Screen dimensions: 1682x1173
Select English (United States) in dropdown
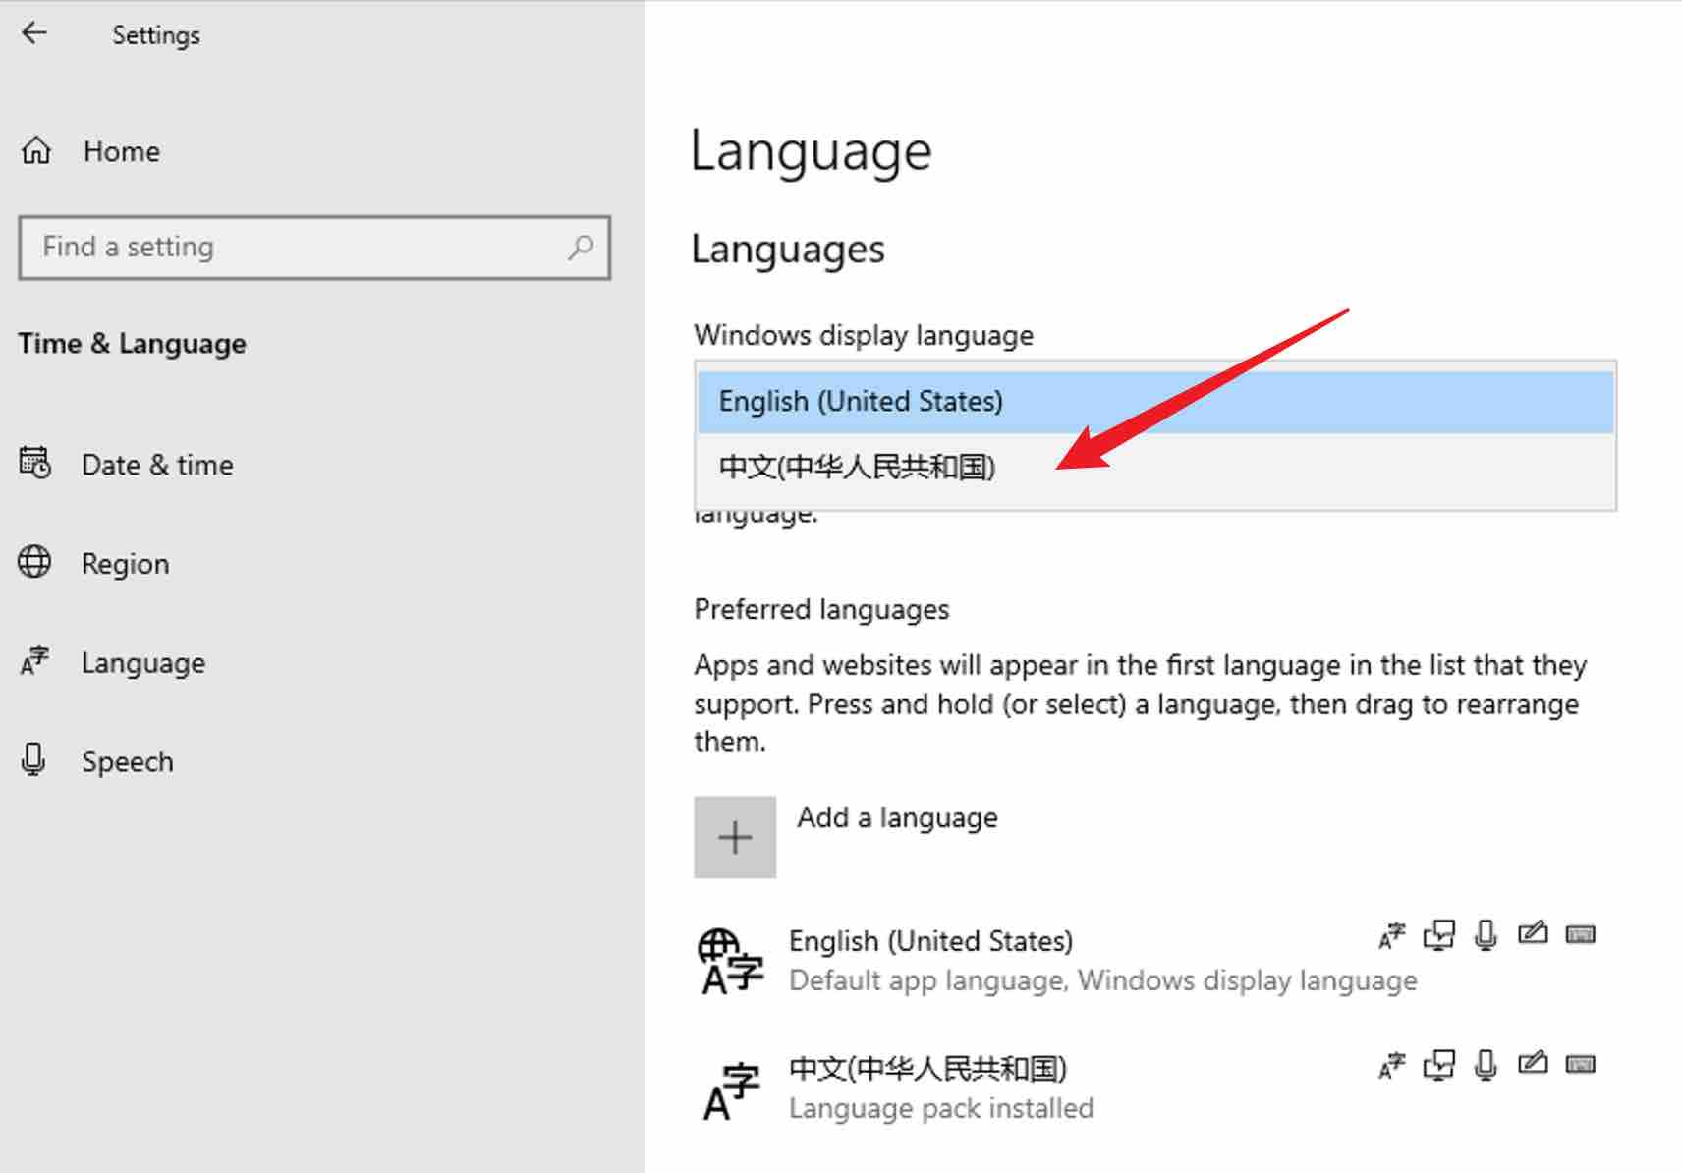coord(1155,401)
